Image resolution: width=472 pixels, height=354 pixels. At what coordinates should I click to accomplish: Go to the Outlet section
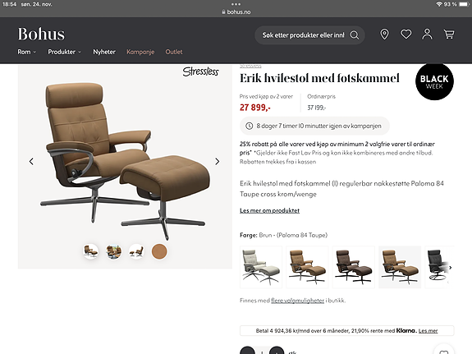[174, 52]
